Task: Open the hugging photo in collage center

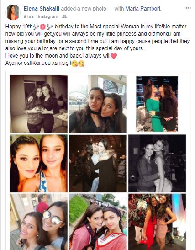Action: click(x=98, y=163)
